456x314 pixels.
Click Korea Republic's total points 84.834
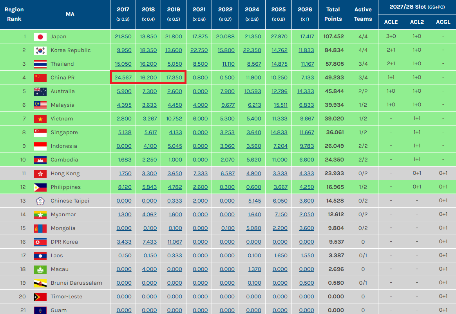point(334,50)
